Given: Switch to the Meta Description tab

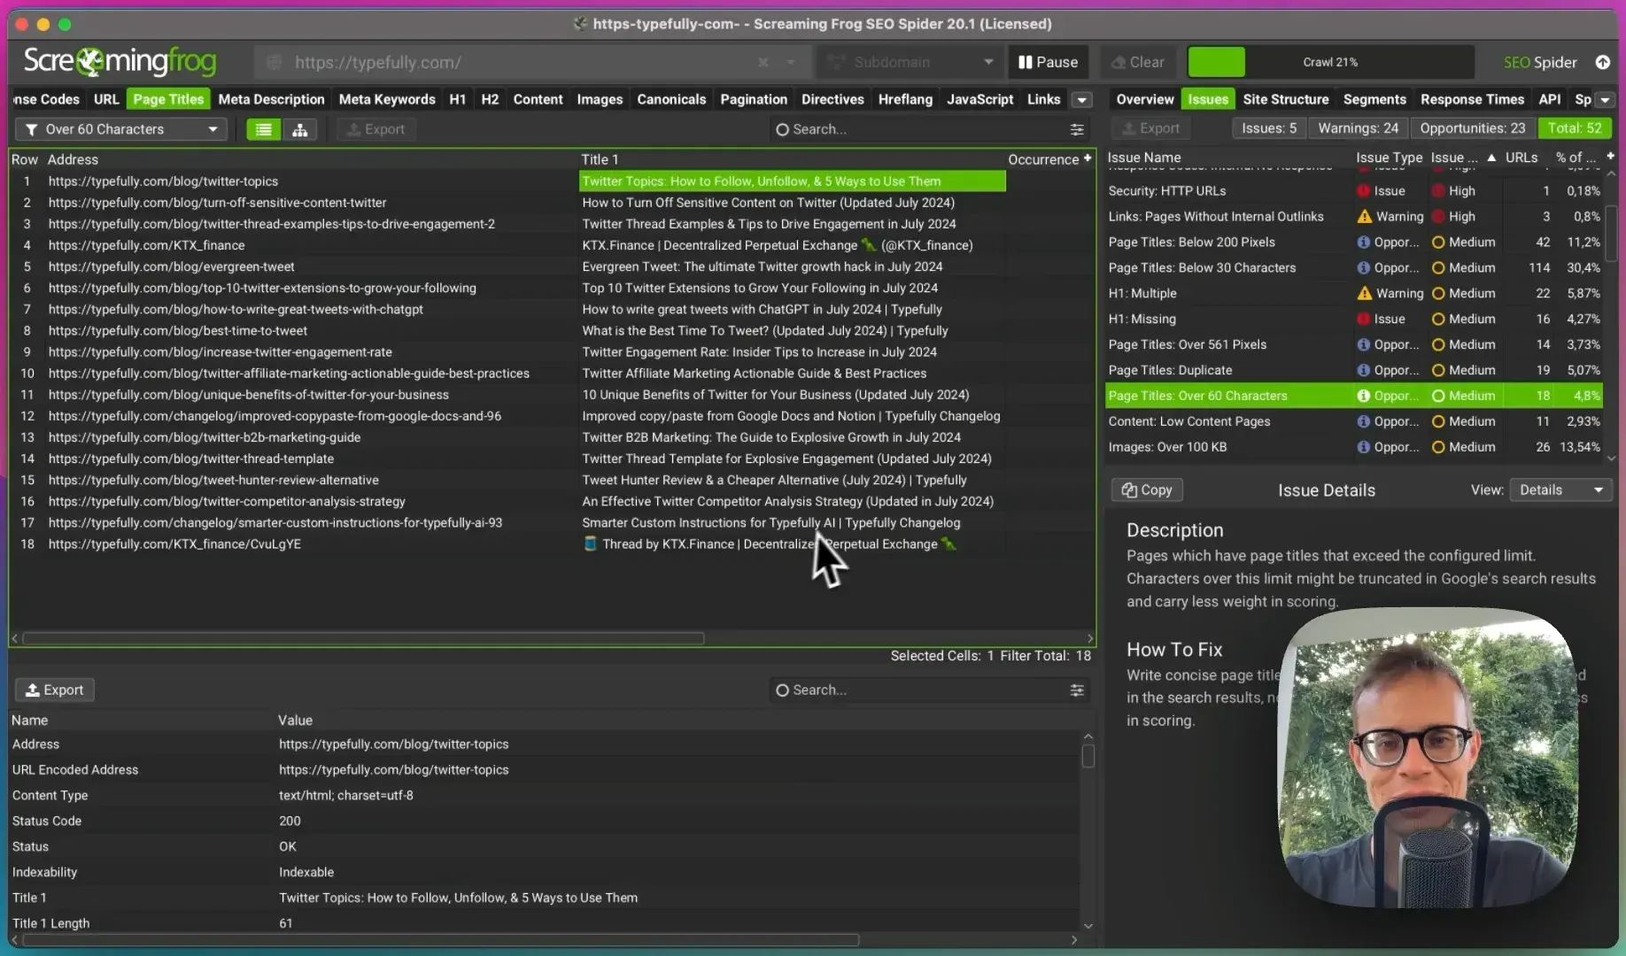Looking at the screenshot, I should 271,99.
